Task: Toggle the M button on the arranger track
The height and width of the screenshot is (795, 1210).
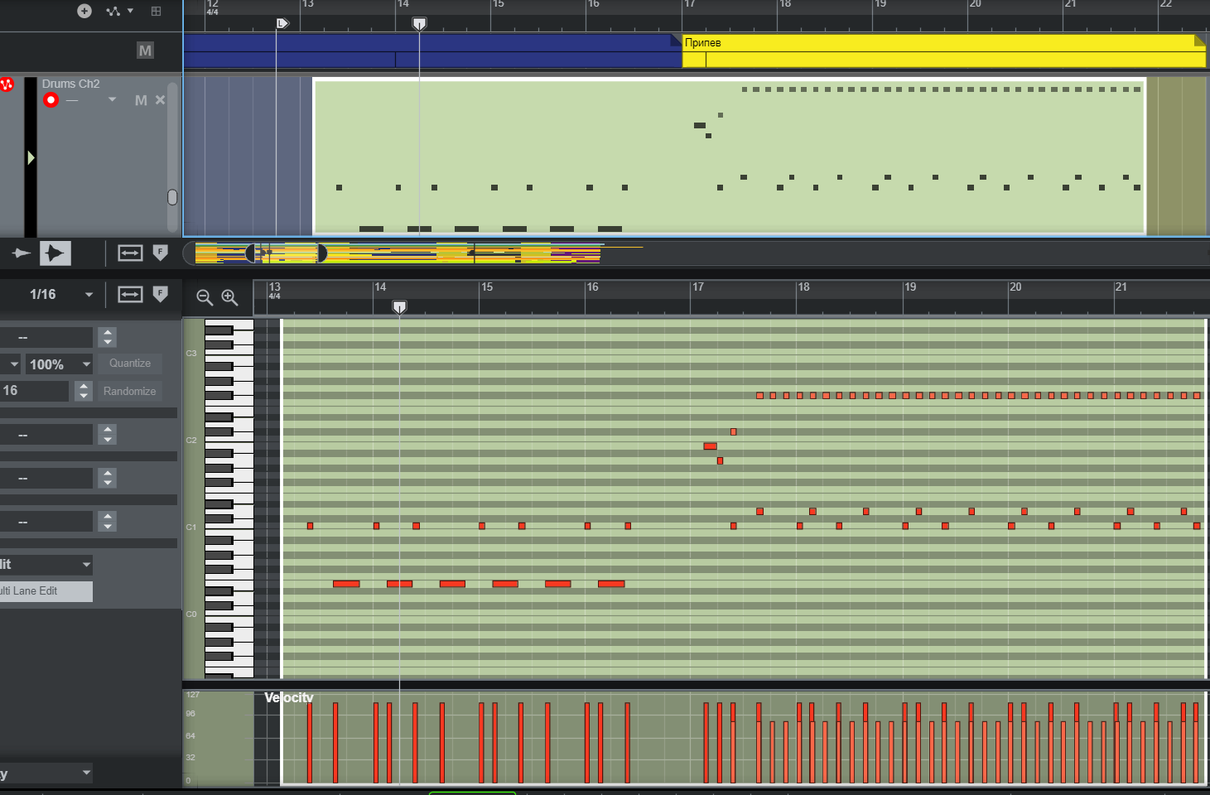Action: [x=145, y=51]
